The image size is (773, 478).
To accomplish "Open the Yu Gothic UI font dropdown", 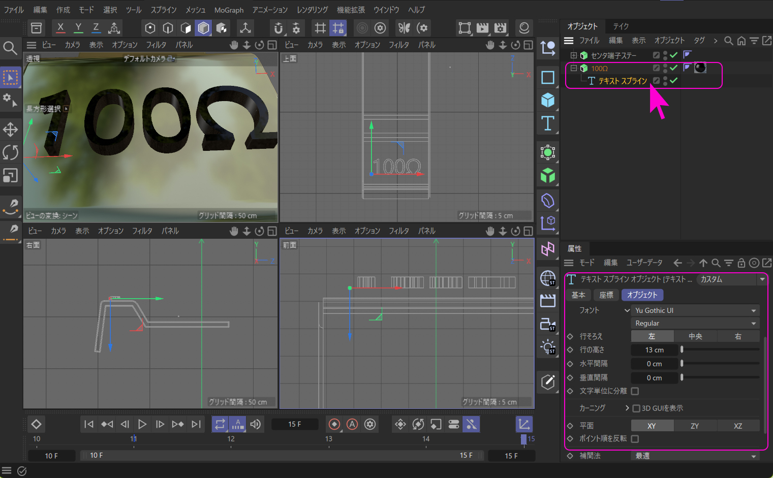I will [x=695, y=310].
